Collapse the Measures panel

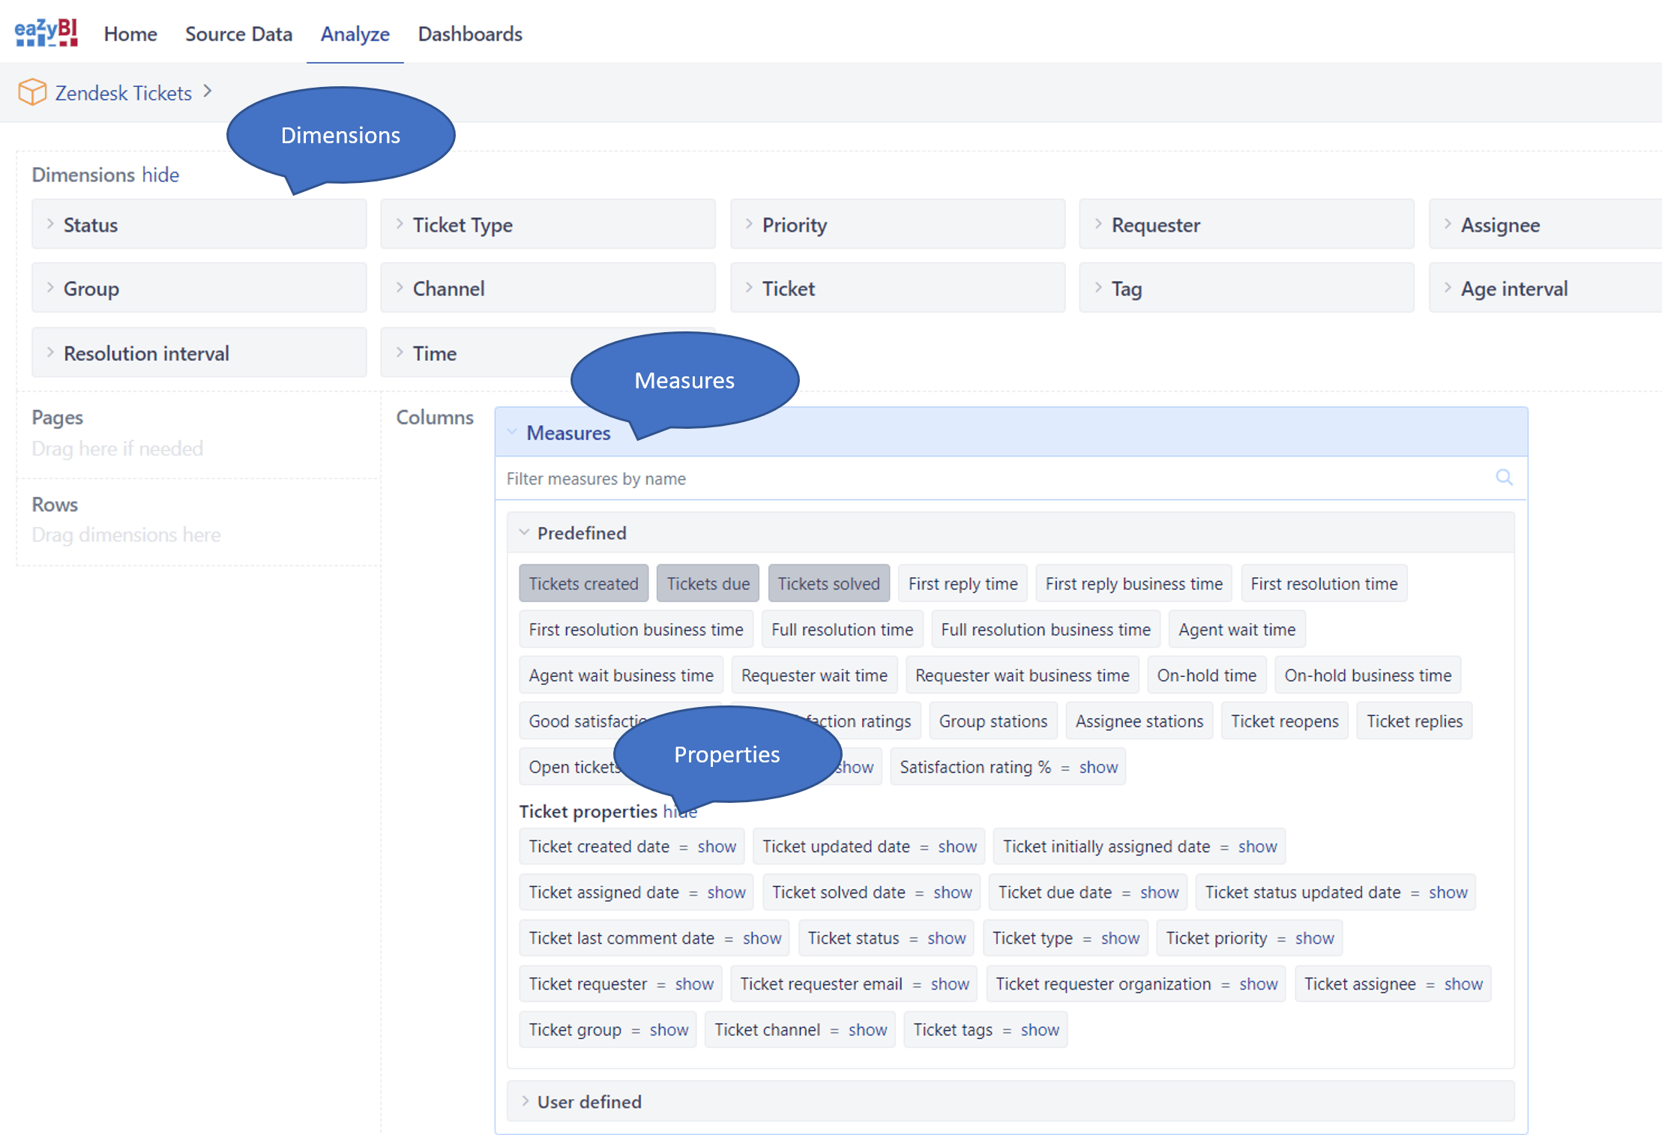pos(513,432)
